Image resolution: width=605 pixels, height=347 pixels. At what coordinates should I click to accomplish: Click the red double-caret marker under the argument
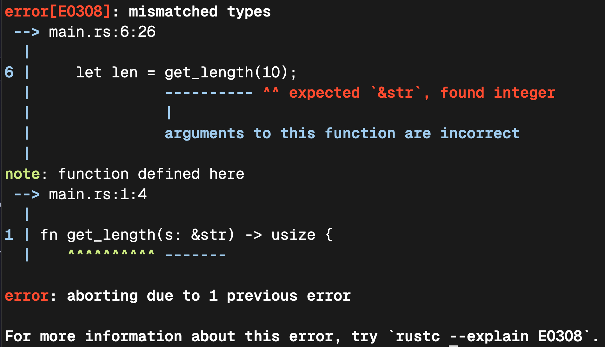point(271,92)
